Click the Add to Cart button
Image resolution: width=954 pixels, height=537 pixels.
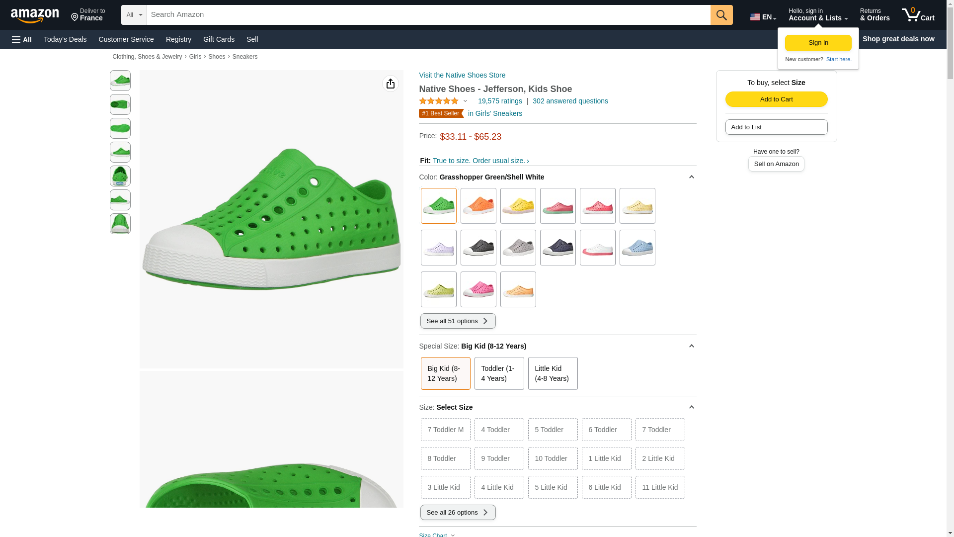pos(776,99)
